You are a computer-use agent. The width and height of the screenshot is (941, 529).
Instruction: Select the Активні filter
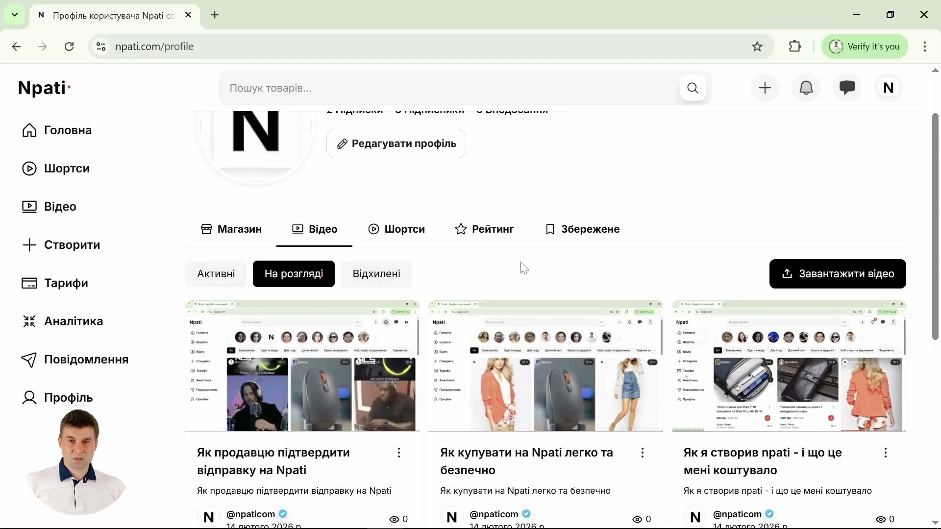coord(216,274)
